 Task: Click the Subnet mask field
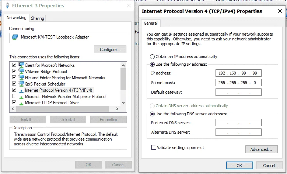pyautogui.click(x=238, y=83)
